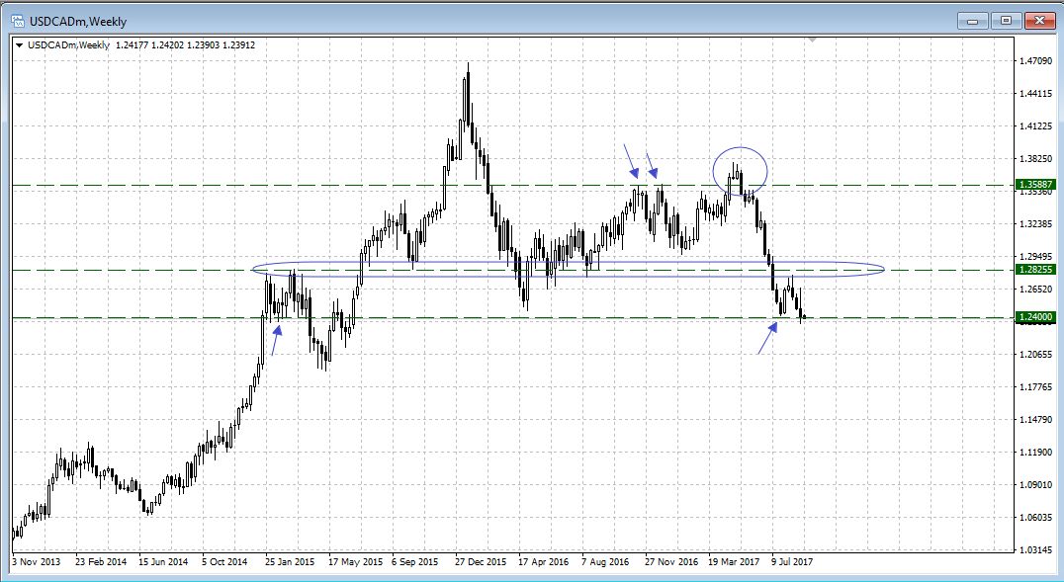Click the 3 Nov 2013 date on time axis

[36, 561]
